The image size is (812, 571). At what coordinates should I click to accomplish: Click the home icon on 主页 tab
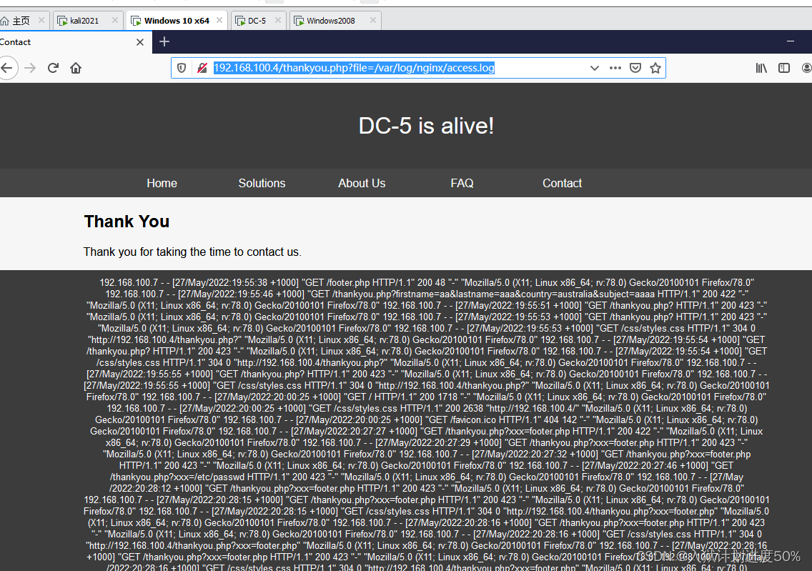[5, 21]
